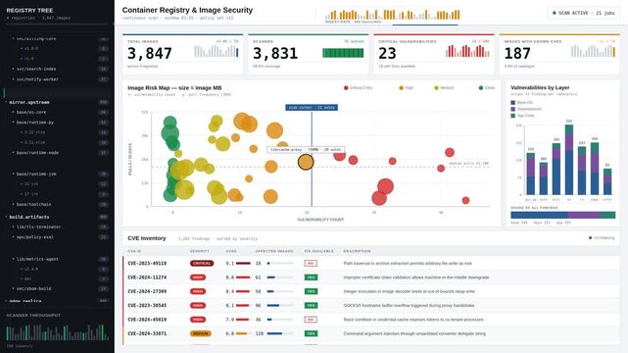This screenshot has width=628, height=353.
Task: Sort by Affected Images column header
Action: coord(274,251)
